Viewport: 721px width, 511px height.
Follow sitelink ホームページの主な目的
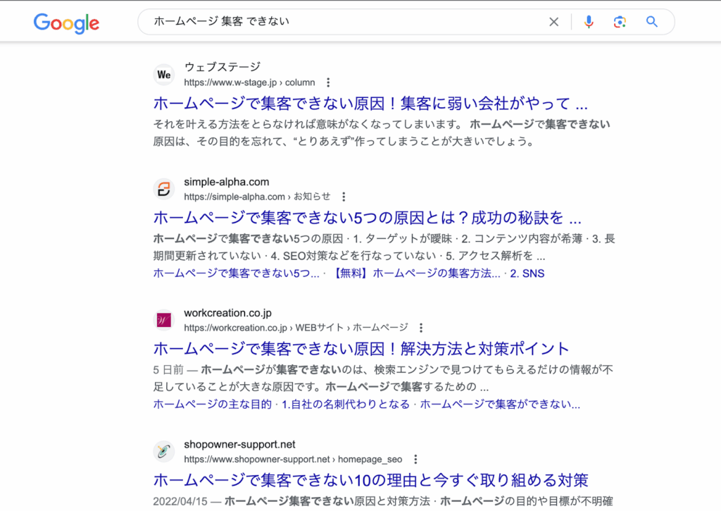coord(213,404)
